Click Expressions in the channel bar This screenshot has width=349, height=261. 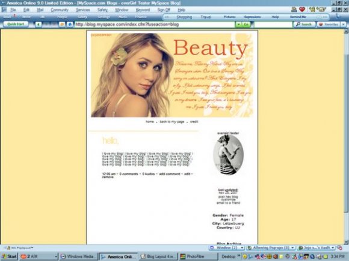[252, 17]
